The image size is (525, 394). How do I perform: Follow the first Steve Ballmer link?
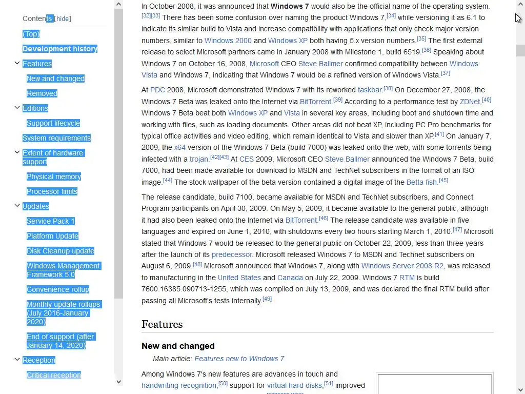coord(320,64)
